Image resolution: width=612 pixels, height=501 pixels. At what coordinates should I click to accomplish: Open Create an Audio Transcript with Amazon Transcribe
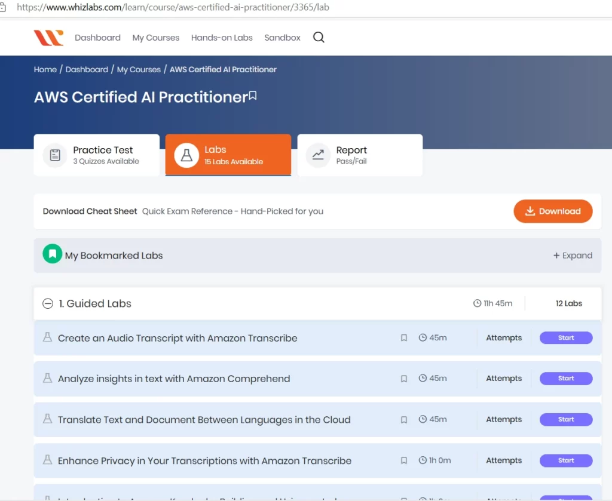tap(178, 338)
